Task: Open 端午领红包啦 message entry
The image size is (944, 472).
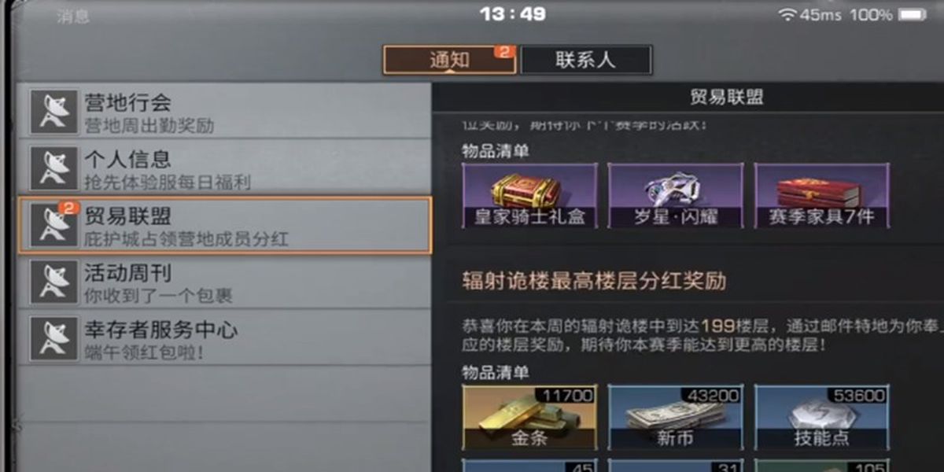Action: click(x=225, y=338)
